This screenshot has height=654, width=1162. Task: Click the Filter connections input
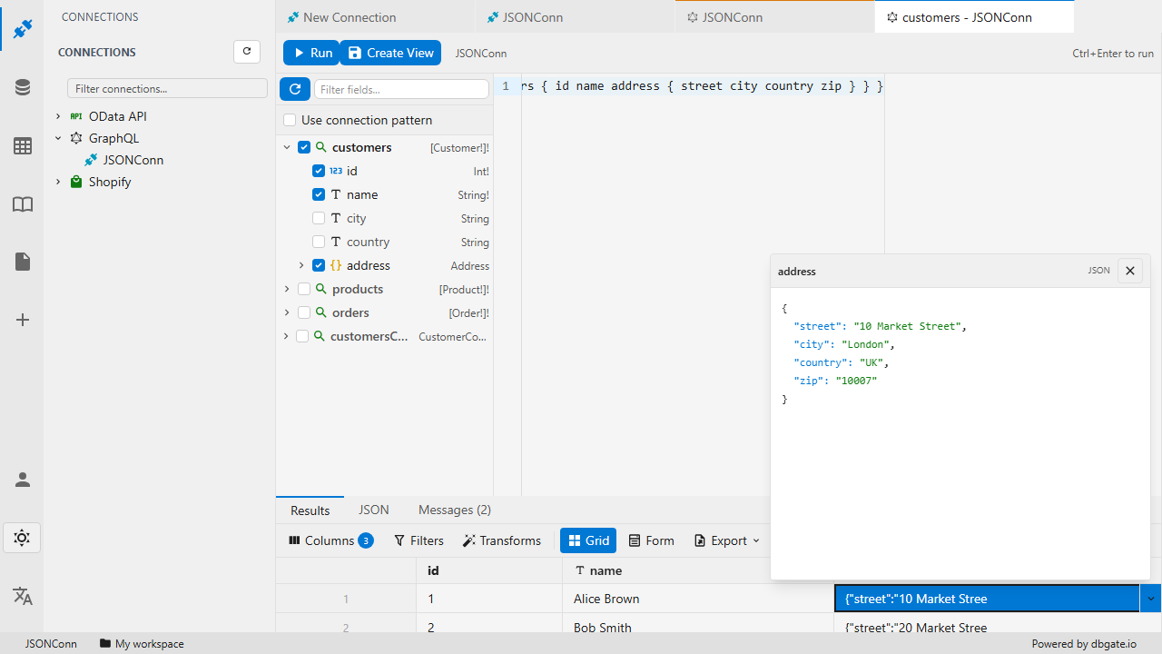click(x=167, y=89)
